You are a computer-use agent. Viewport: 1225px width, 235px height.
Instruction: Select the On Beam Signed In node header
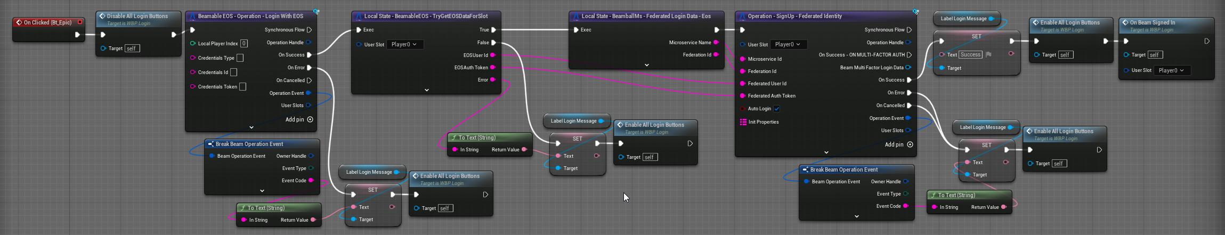coord(1152,22)
